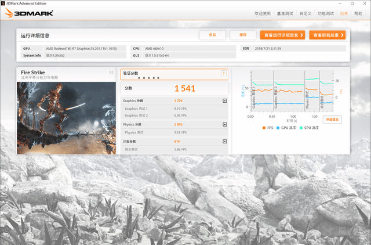Click the 负载 button
This screenshot has width=371, height=245.
pos(212,35)
